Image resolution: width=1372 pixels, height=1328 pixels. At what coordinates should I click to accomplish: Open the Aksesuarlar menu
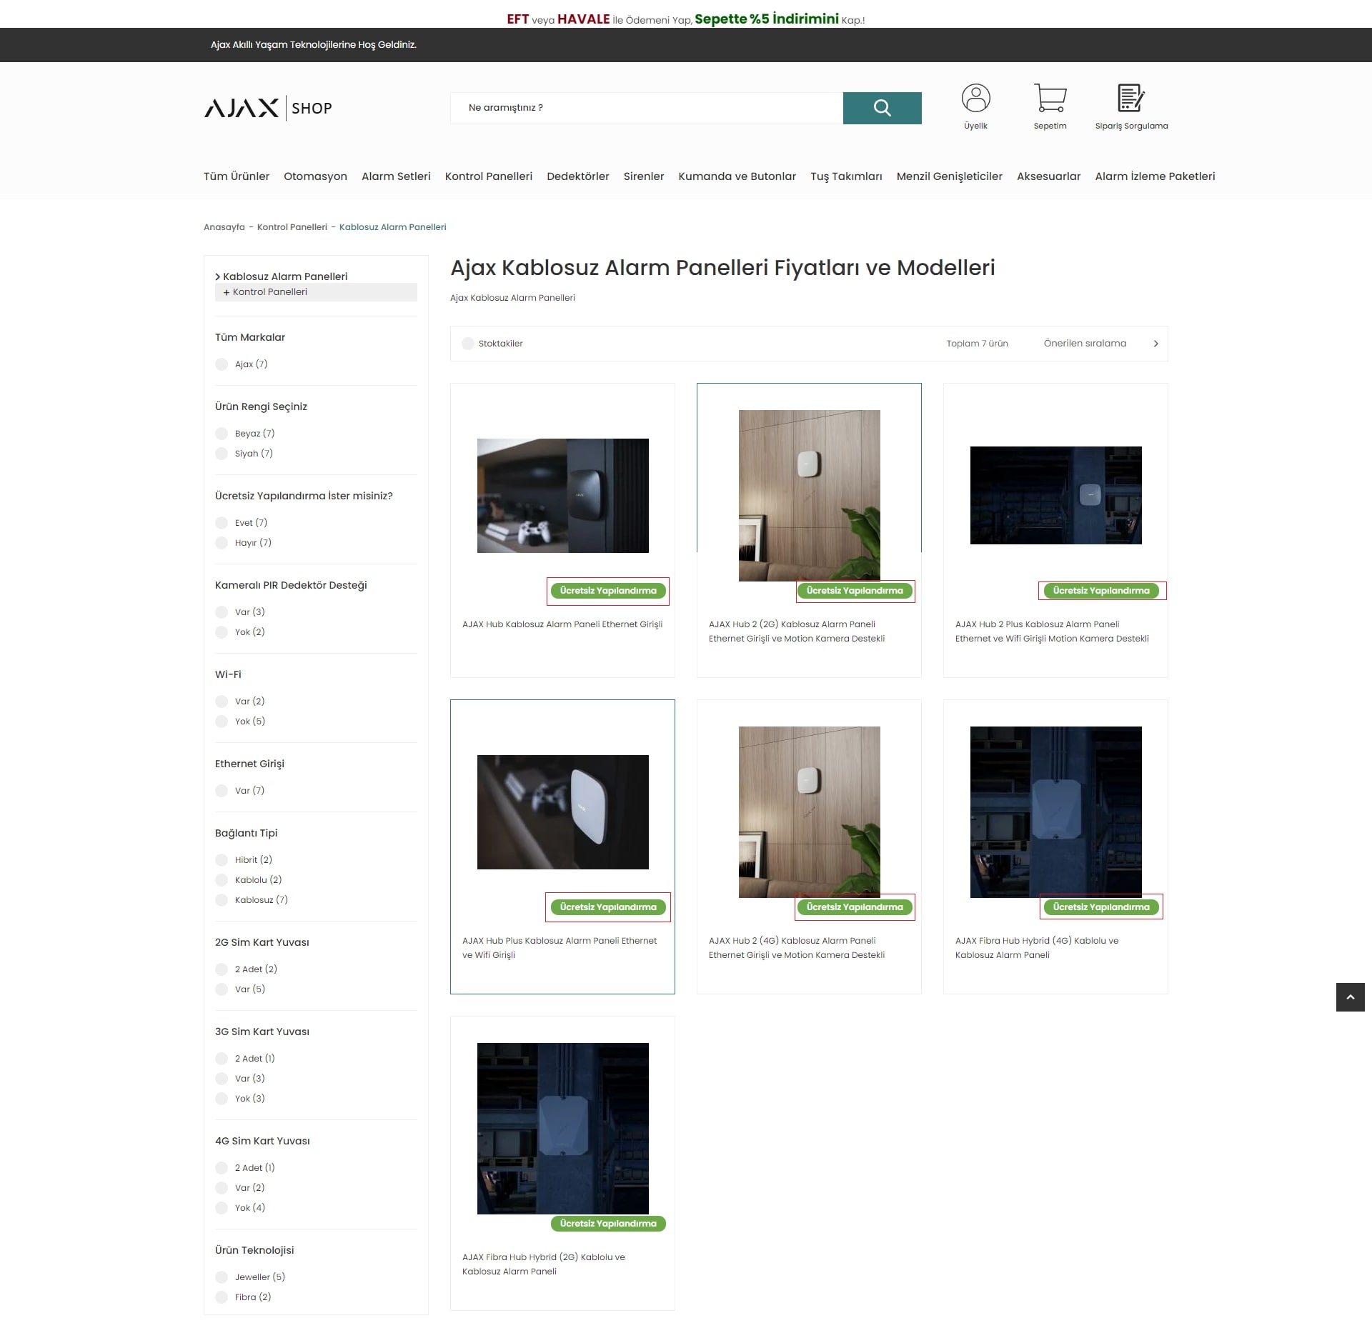pyautogui.click(x=1048, y=176)
